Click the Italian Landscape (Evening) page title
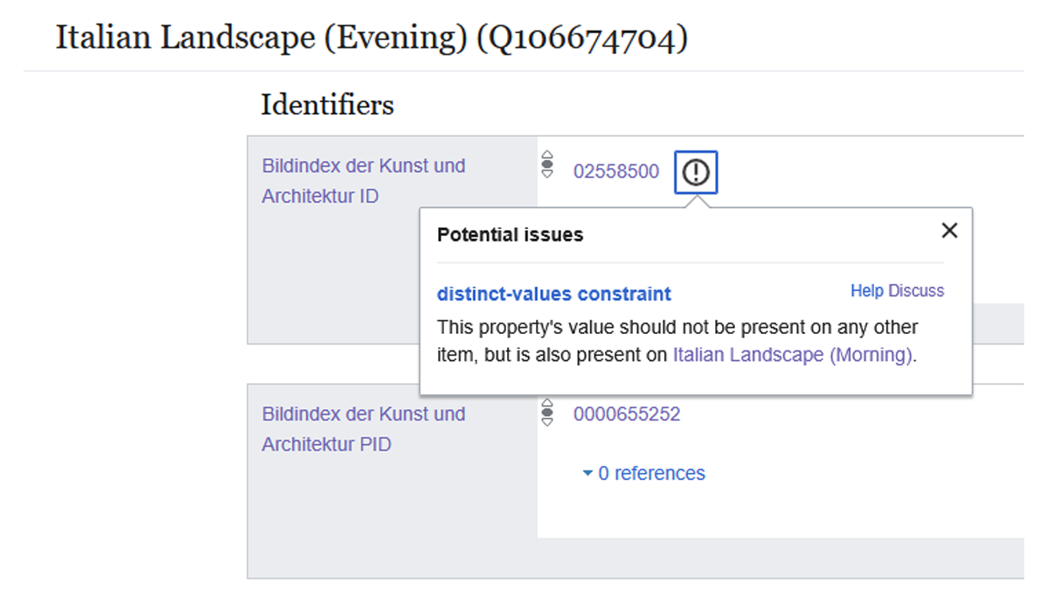Image resolution: width=1049 pixels, height=604 pixels. click(x=262, y=38)
